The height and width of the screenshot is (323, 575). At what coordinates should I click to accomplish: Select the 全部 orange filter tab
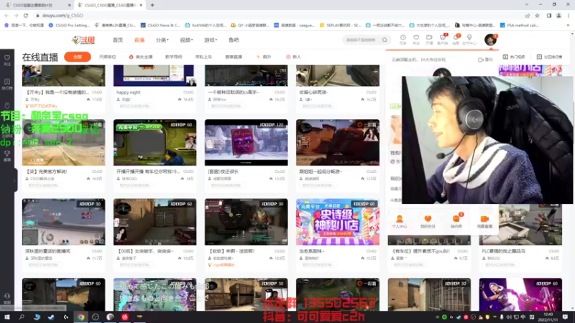[78, 57]
